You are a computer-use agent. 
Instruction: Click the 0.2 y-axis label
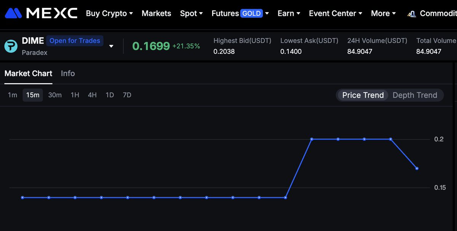tap(439, 139)
